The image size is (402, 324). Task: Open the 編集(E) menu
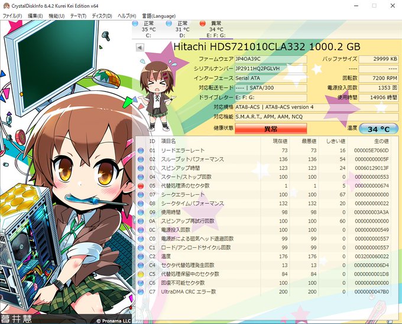coord(35,16)
